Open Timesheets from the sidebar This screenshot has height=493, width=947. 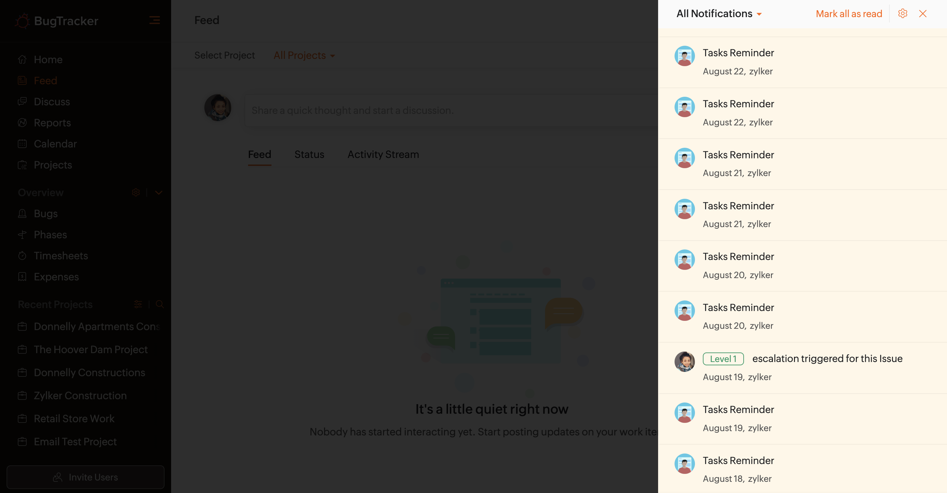tap(61, 255)
